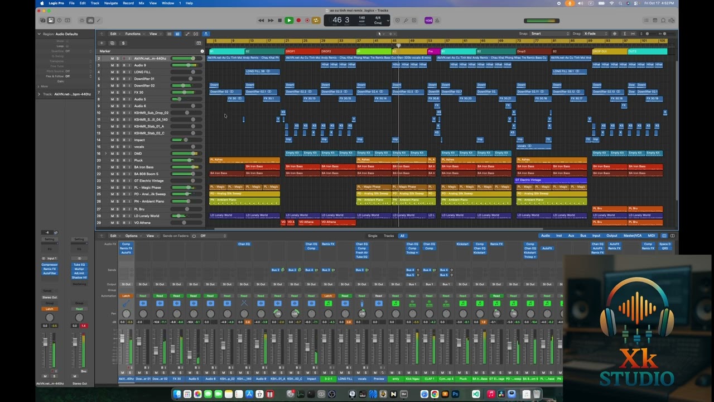The width and height of the screenshot is (714, 402).
Task: Open the Track menu in menu bar
Action: coord(95,3)
